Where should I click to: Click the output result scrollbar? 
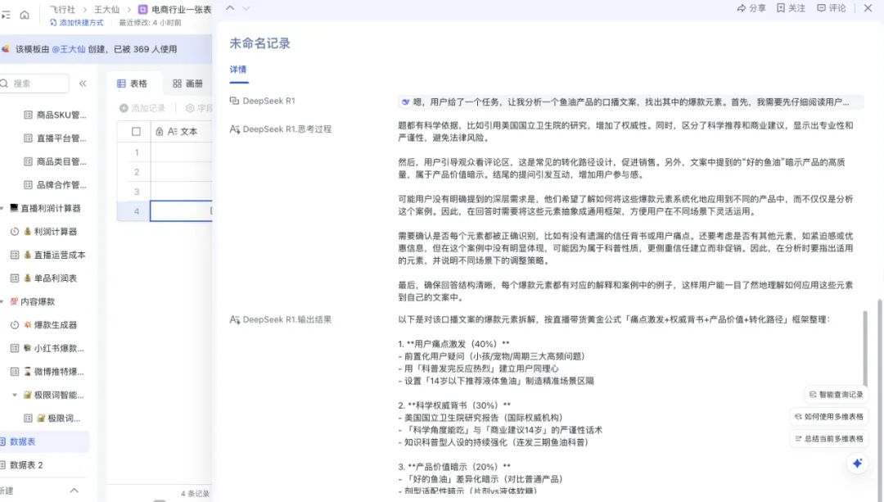tap(865, 349)
